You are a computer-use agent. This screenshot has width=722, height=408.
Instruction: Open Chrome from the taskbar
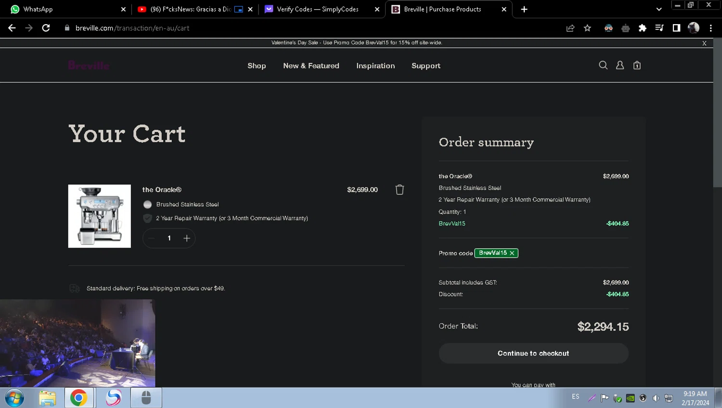tap(79, 398)
